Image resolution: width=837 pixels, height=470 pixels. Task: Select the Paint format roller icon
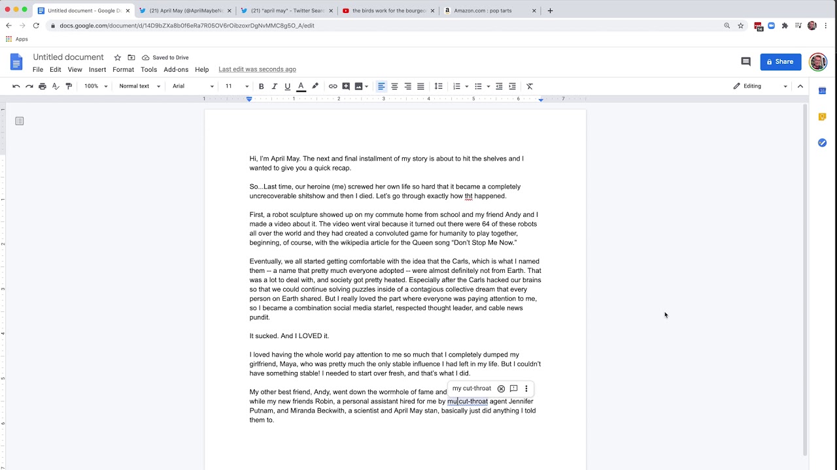69,86
